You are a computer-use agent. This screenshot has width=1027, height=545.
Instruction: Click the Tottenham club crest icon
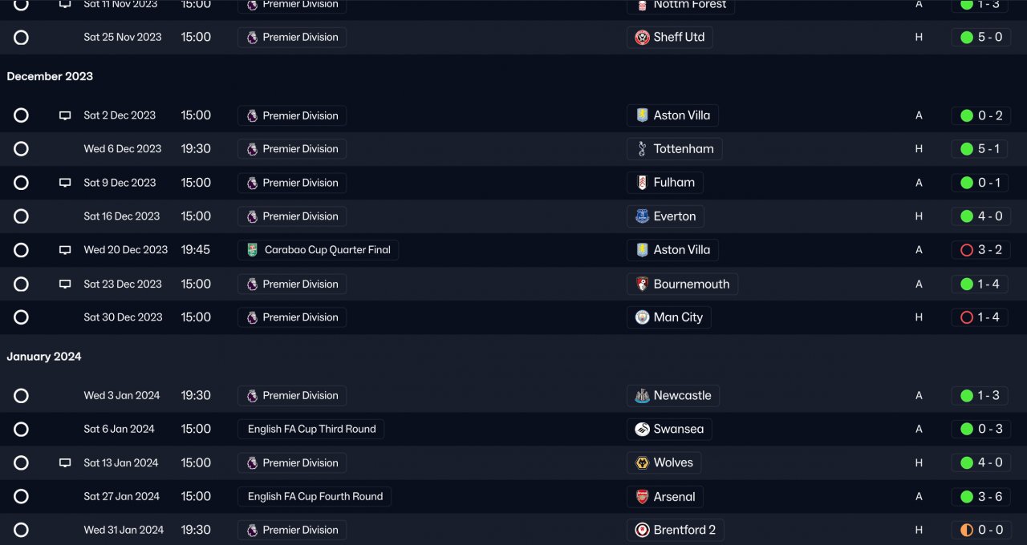coord(642,149)
